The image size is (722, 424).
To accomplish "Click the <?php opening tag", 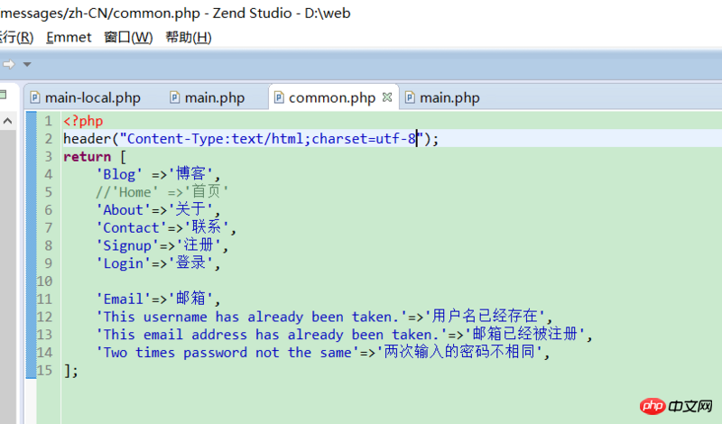I will 83,121.
